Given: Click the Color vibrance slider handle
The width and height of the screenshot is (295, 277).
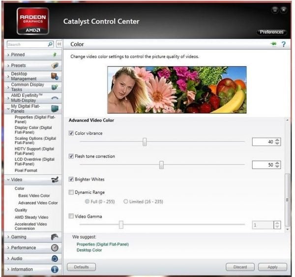Looking at the screenshot, I should pyautogui.click(x=145, y=142).
